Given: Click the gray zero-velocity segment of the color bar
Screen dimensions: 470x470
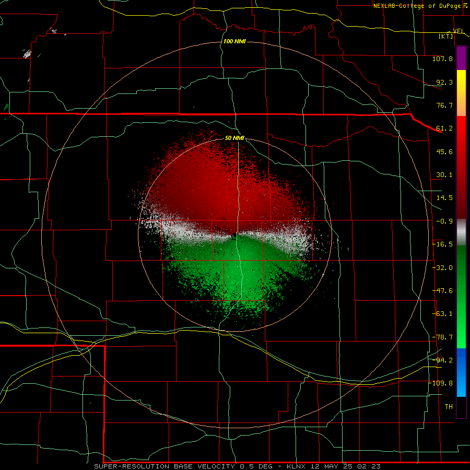Looking at the screenshot, I should coord(461,232).
